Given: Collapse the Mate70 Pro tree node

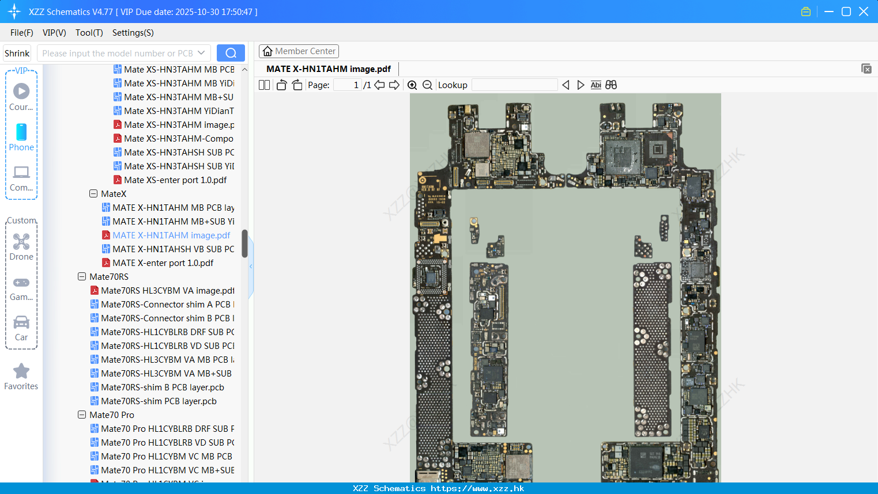Looking at the screenshot, I should (82, 415).
